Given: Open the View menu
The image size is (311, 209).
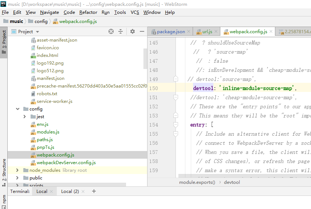Looking at the screenshot, I should pos(31,12).
